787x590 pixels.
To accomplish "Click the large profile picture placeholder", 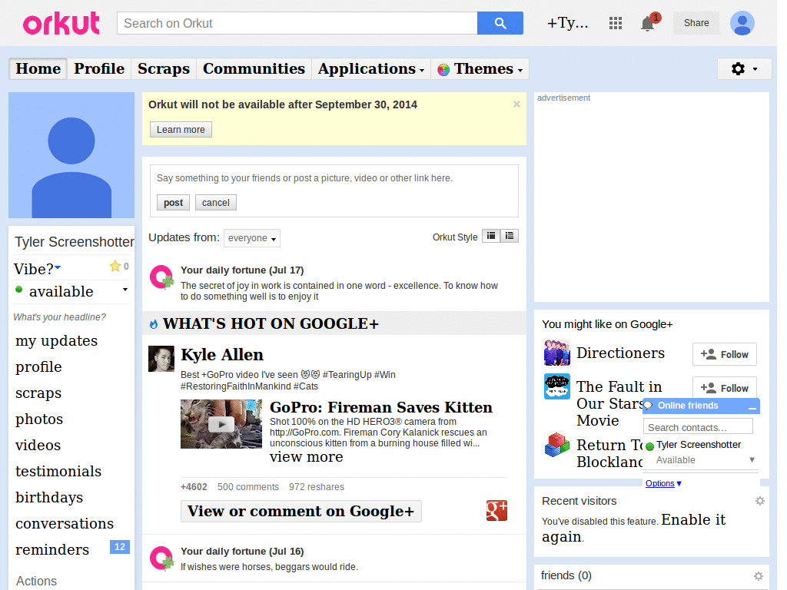I will click(71, 155).
